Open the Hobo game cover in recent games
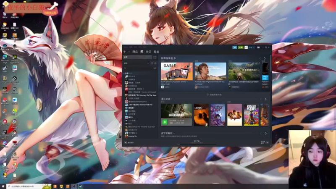Image resolution: width=336 pixels, height=189 pixels. coord(201,115)
